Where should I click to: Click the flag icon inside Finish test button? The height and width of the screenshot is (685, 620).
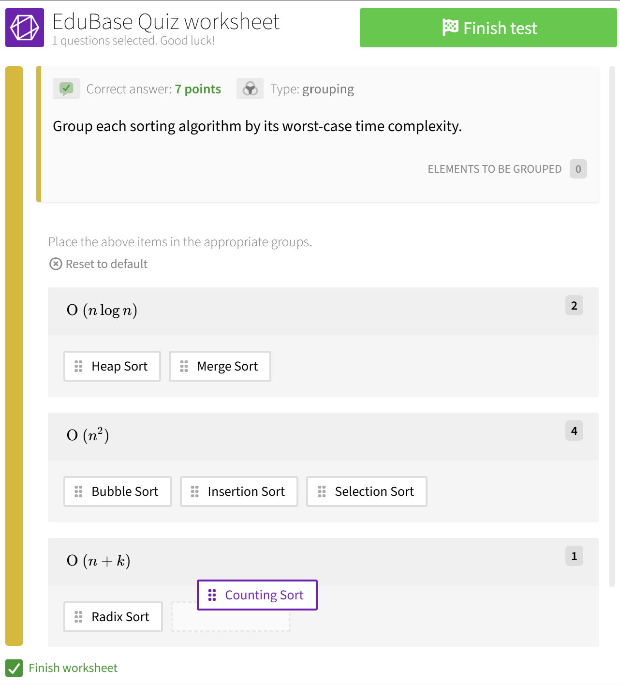(450, 28)
